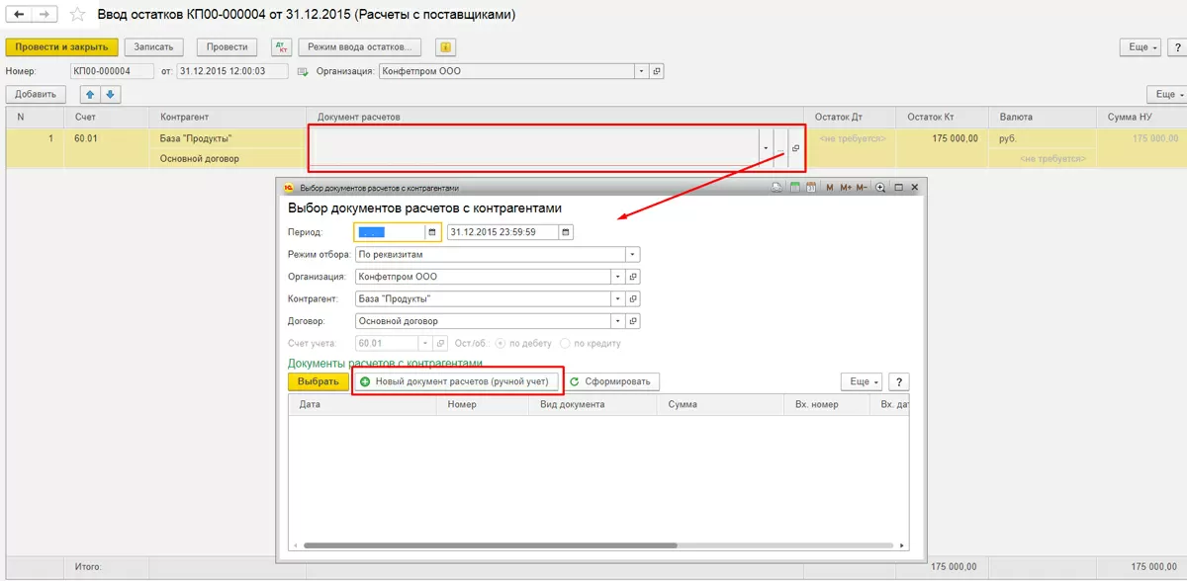Add document to favorites with star icon
The width and height of the screenshot is (1187, 581).
(77, 16)
